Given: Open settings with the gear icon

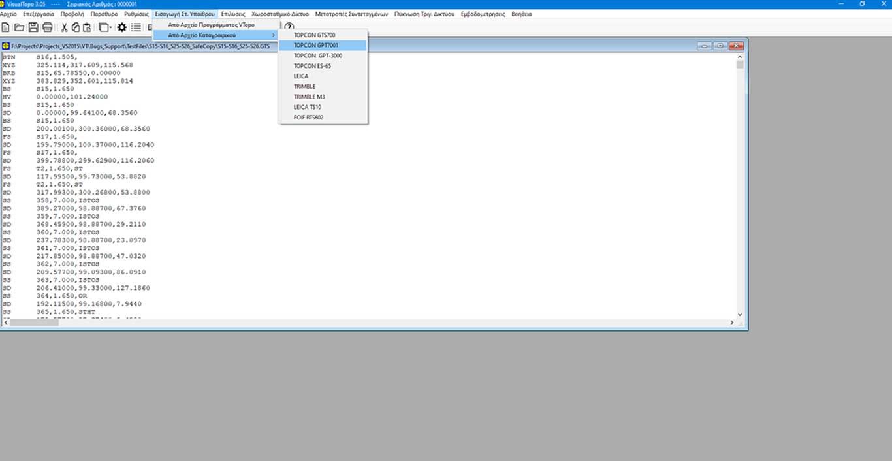Looking at the screenshot, I should (x=121, y=27).
